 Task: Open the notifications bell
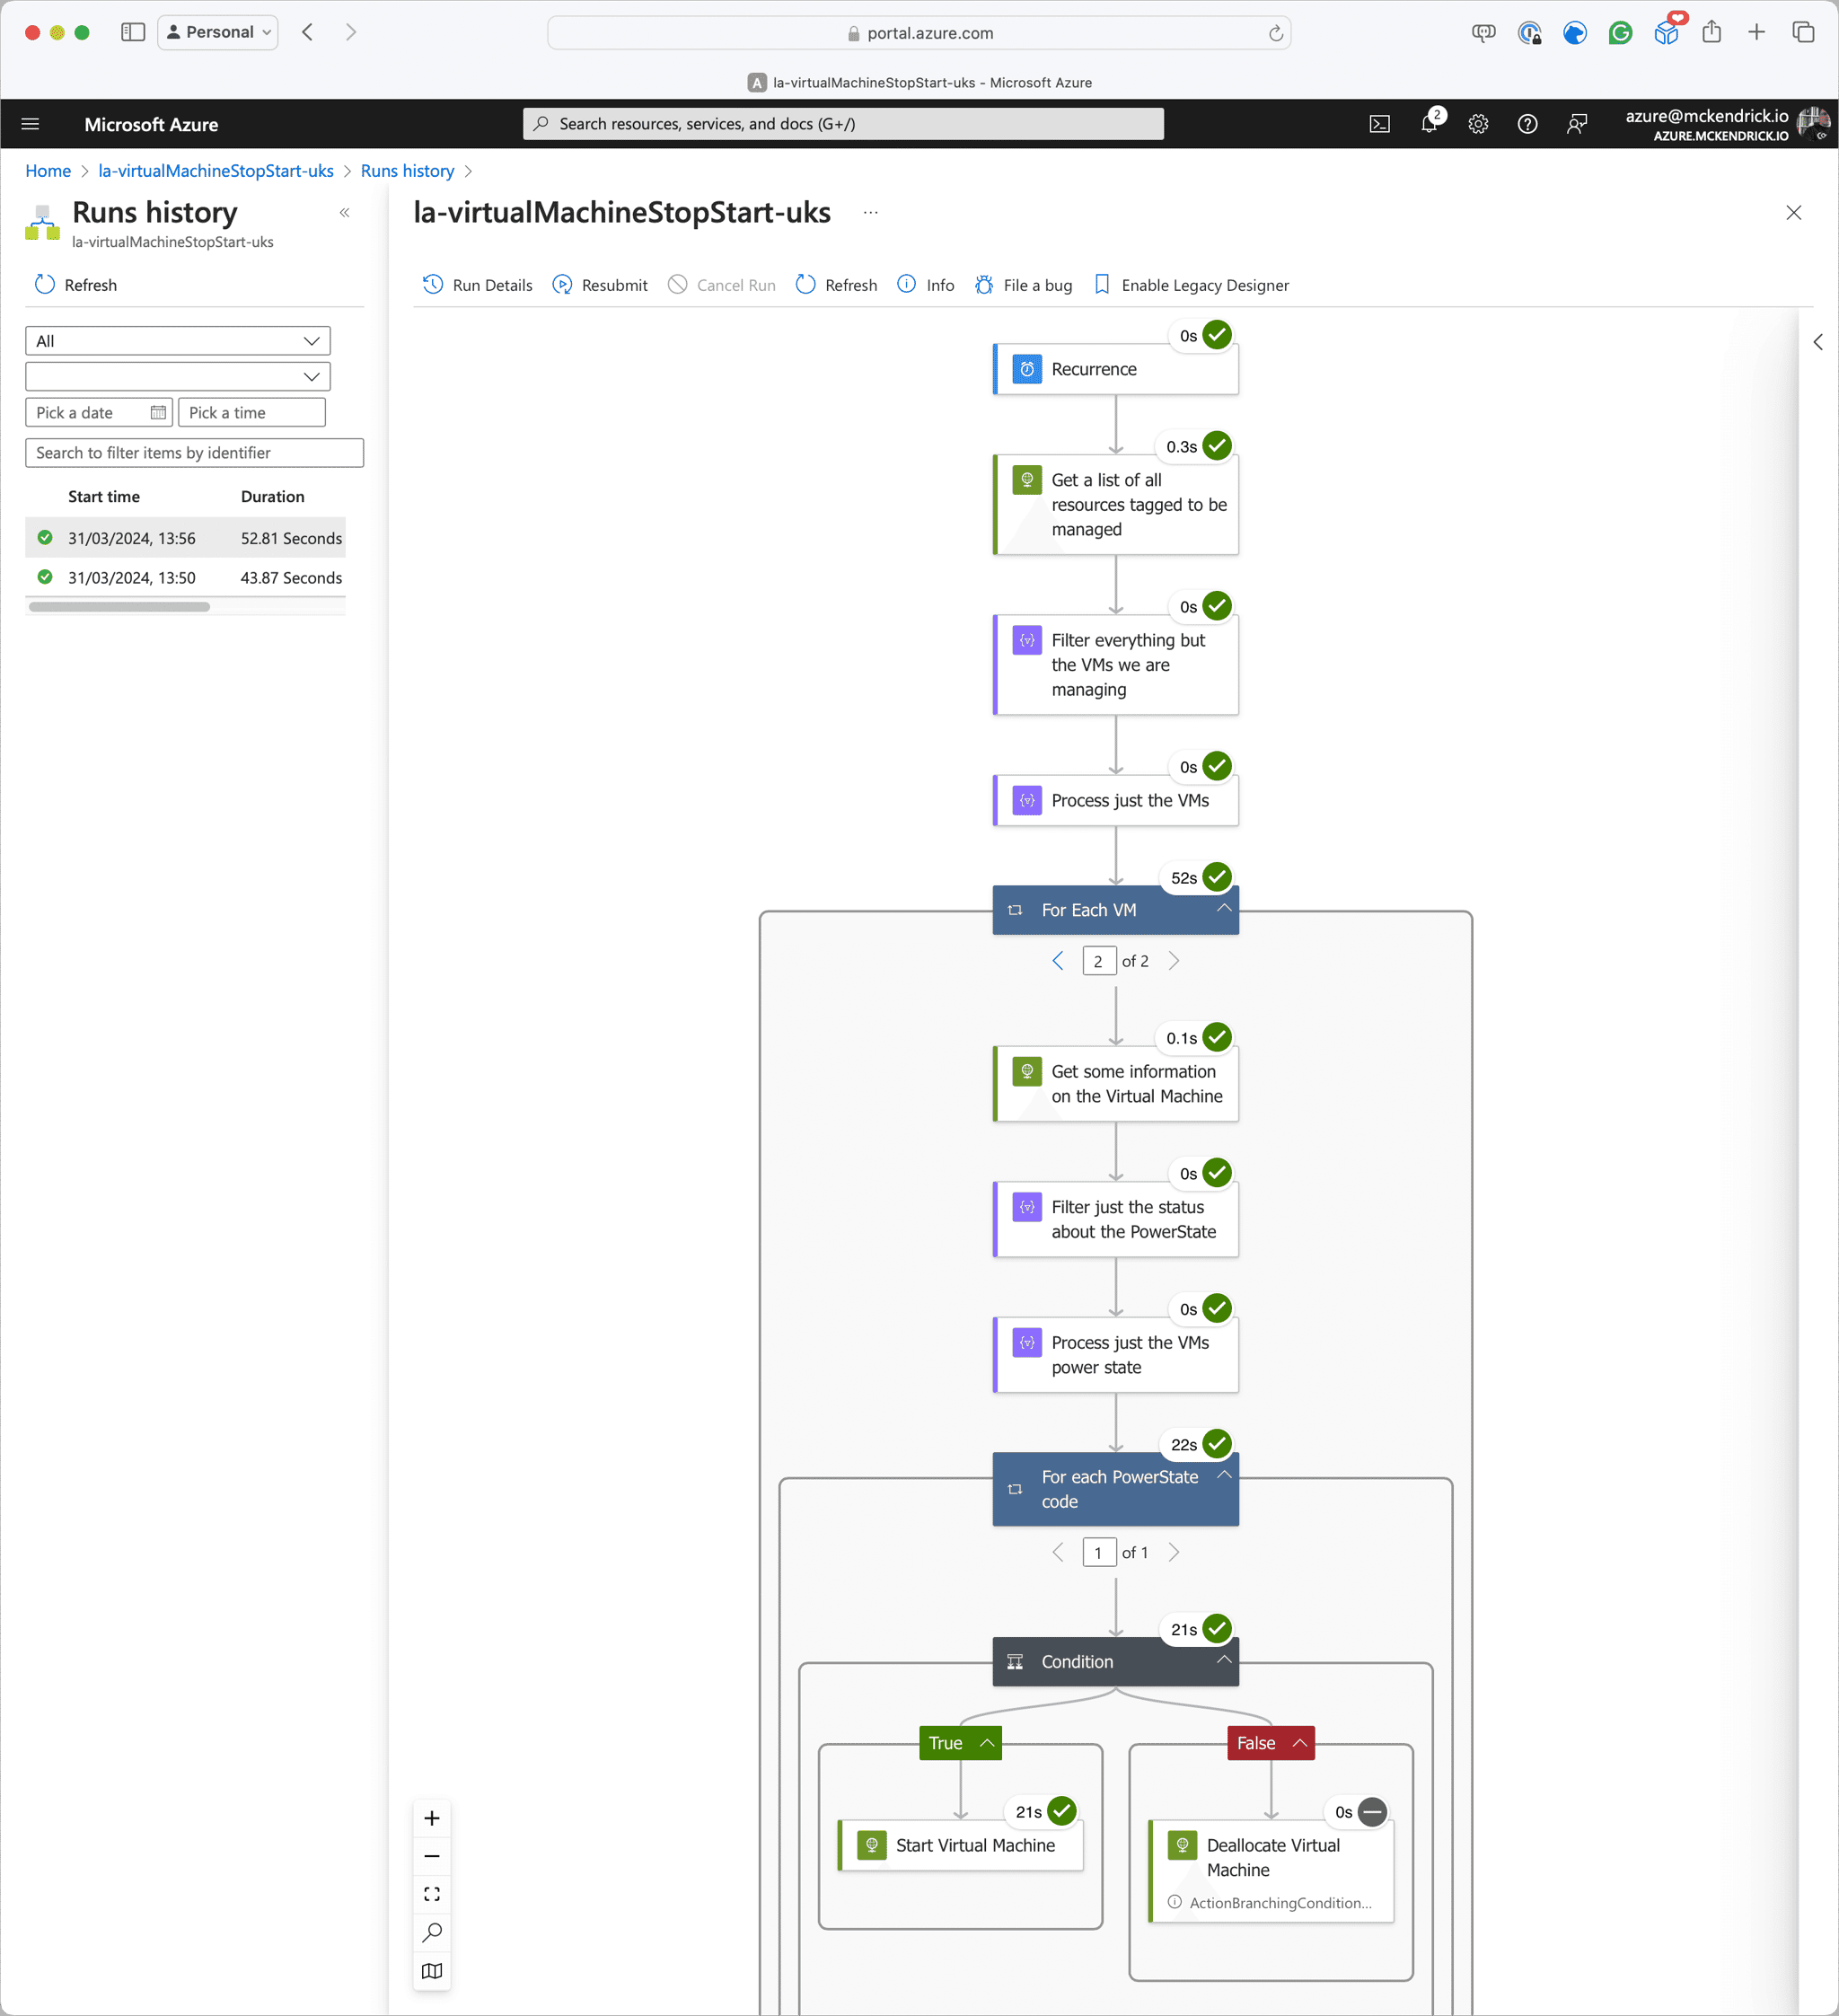1429,124
